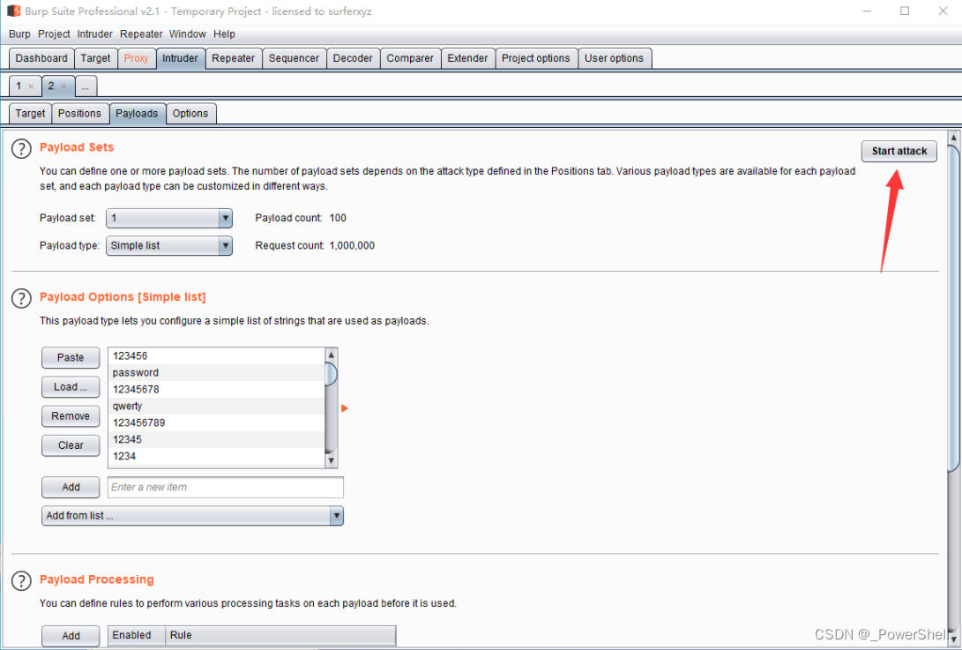Open the Window menu
This screenshot has height=650, width=962.
point(187,34)
